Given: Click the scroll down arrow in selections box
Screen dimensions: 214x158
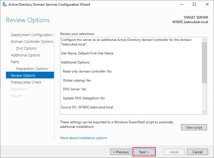Looking at the screenshot, I should (x=204, y=112).
